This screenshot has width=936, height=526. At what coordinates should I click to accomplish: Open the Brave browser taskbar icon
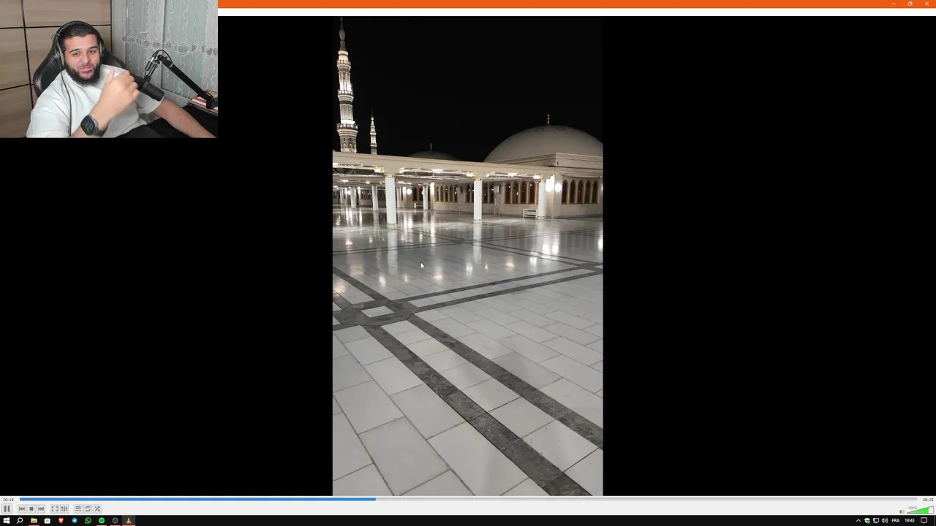click(61, 520)
